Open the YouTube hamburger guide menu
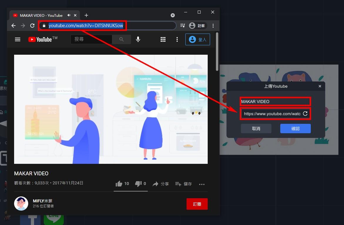This screenshot has width=344, height=225. 18,39
